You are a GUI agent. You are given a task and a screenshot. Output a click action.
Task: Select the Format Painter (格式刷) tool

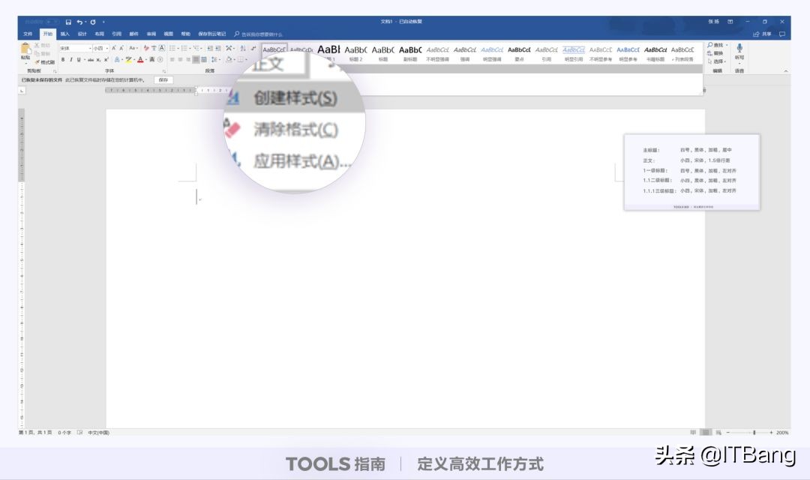[42, 61]
